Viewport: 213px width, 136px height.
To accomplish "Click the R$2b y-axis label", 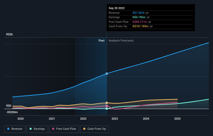I will click(10, 34).
